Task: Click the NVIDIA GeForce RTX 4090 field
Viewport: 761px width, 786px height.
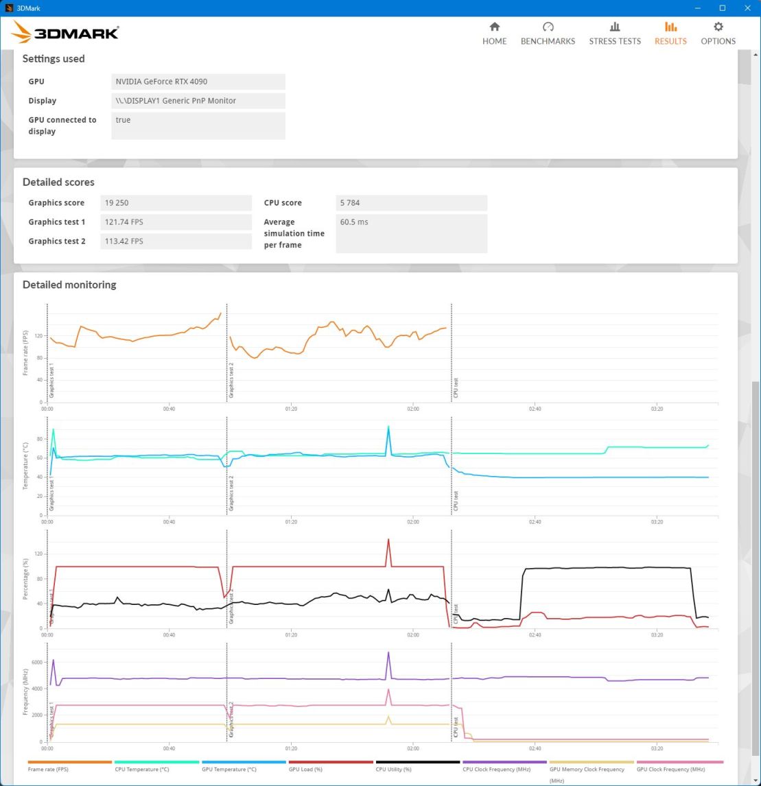Action: 198,82
